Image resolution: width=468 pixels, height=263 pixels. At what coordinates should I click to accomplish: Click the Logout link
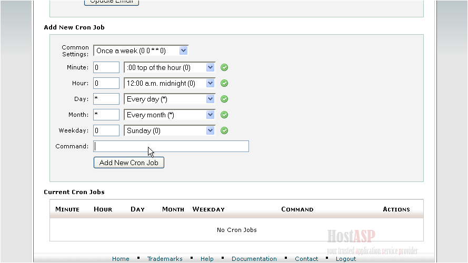click(x=346, y=259)
